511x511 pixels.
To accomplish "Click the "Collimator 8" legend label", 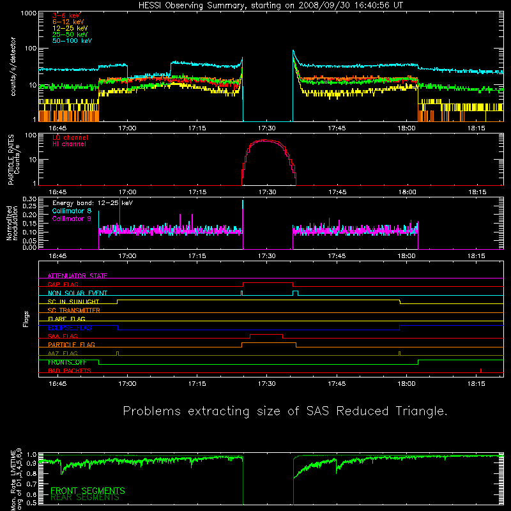I will [x=72, y=211].
